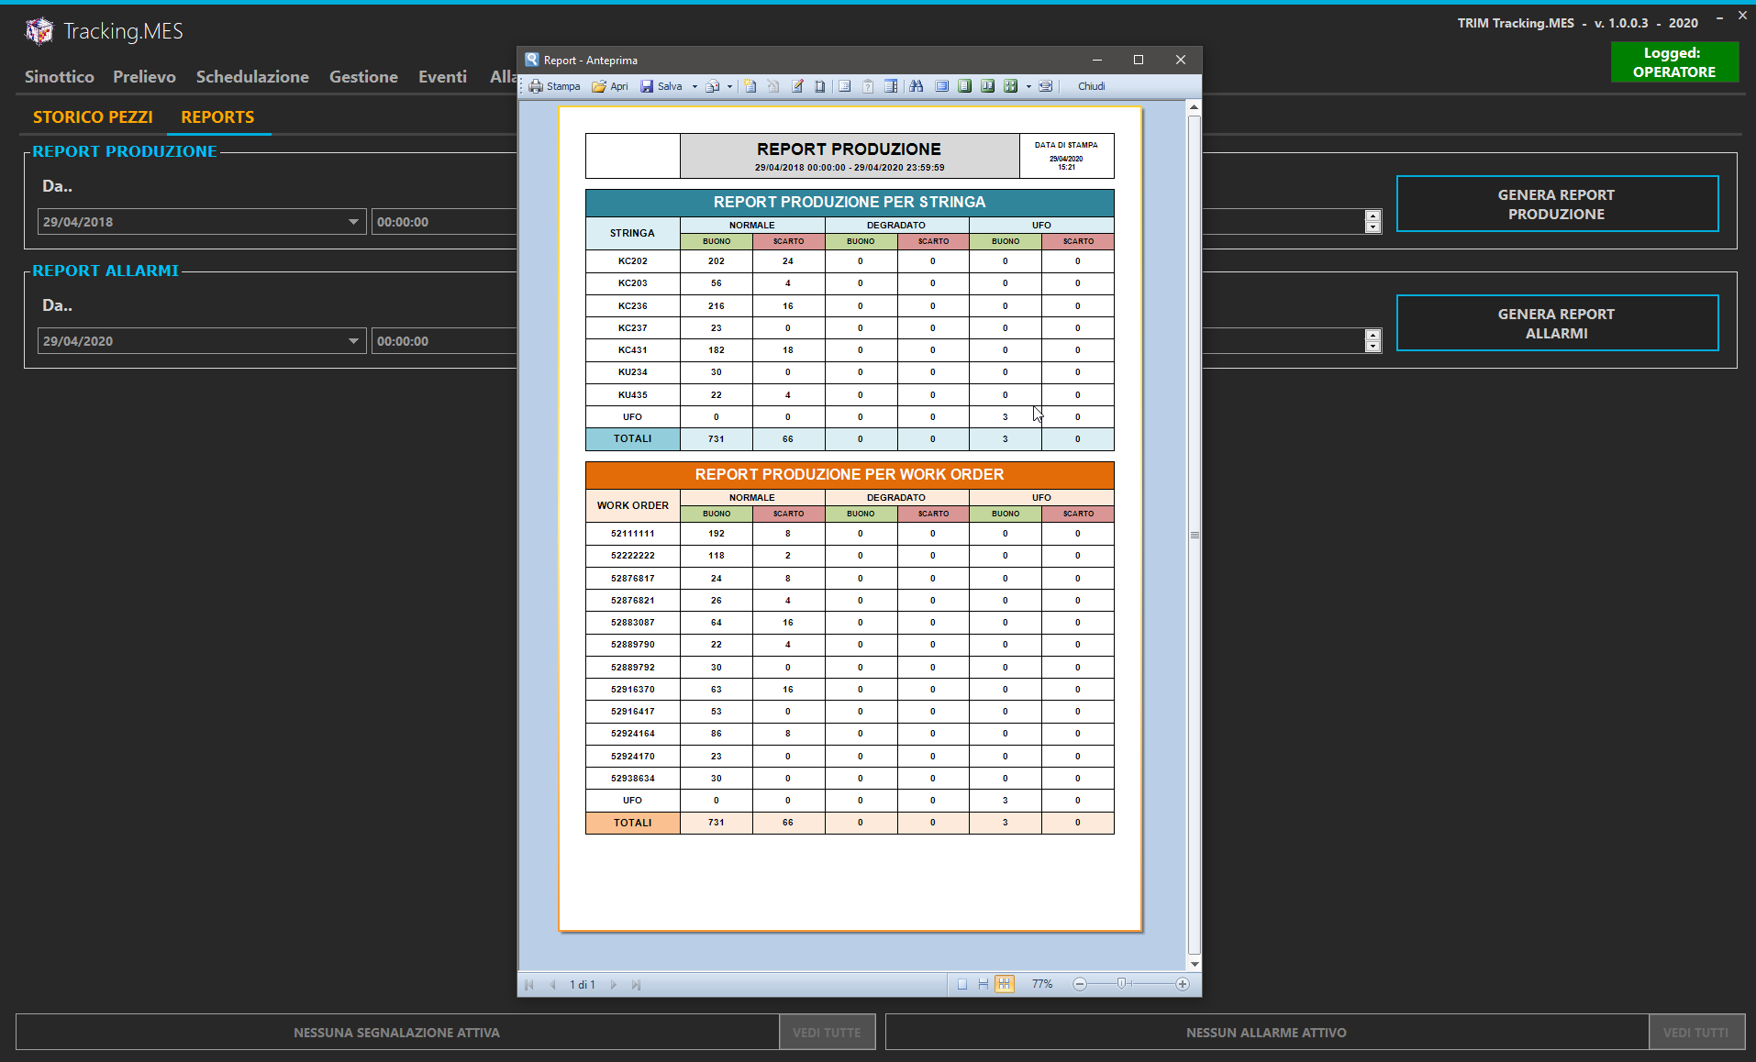Click the Report Produzione time spinner arrows
This screenshot has width=1756, height=1062.
pos(1373,222)
